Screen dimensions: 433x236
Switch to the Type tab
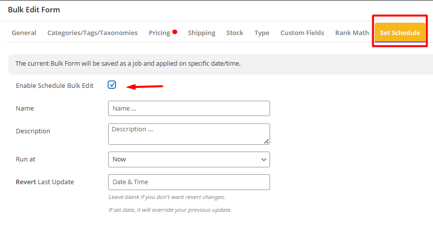click(262, 33)
